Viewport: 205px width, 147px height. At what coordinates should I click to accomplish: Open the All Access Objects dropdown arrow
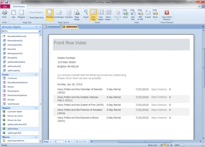pyautogui.click(x=36, y=27)
